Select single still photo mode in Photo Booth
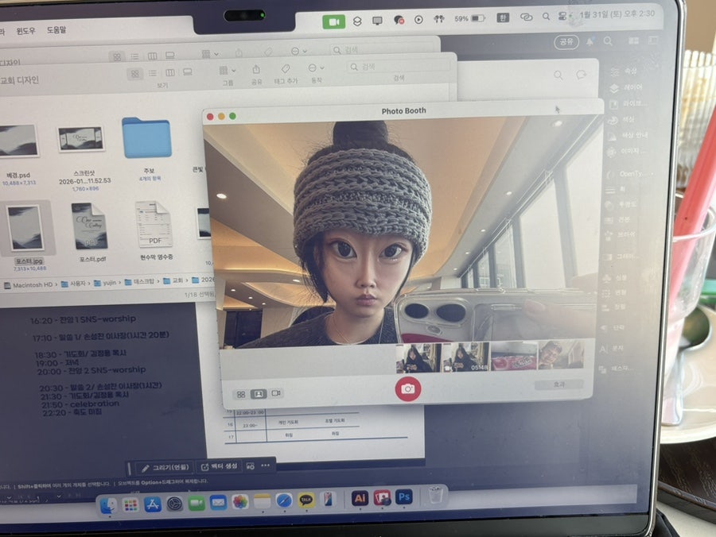 259,393
